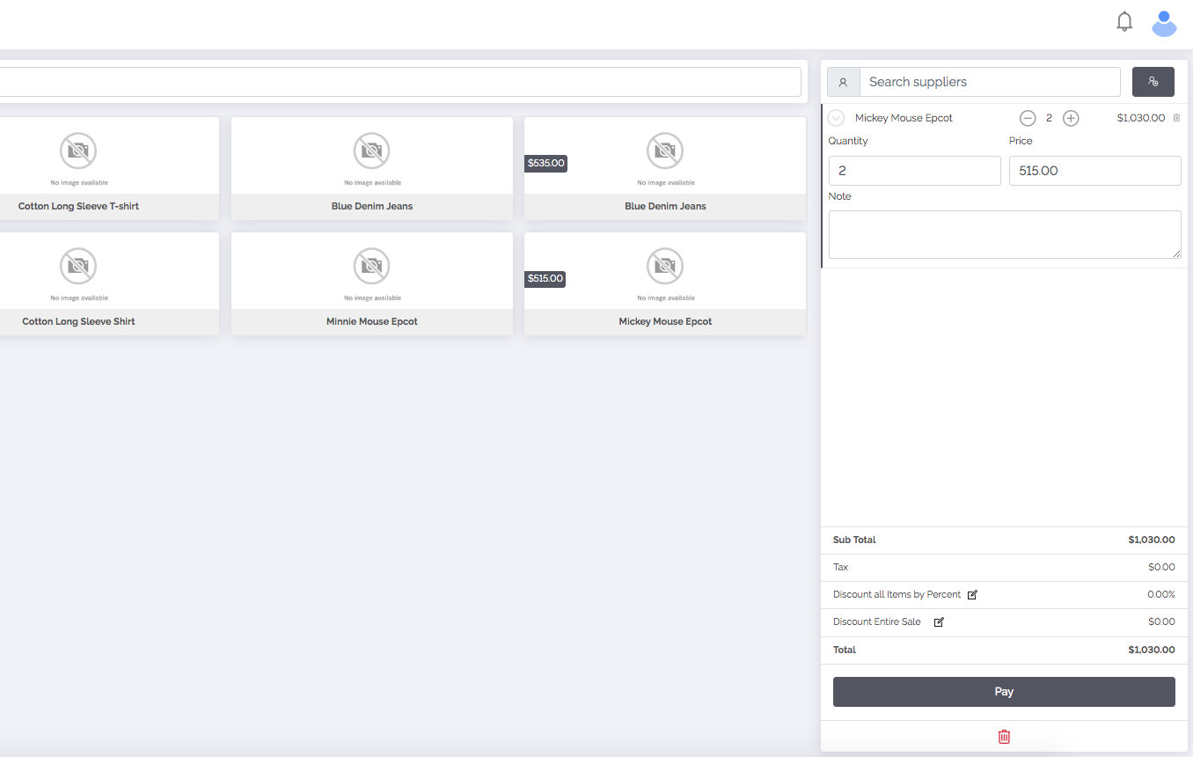Edit the Discount Entire Sale amount
The image size is (1193, 757).
click(939, 622)
